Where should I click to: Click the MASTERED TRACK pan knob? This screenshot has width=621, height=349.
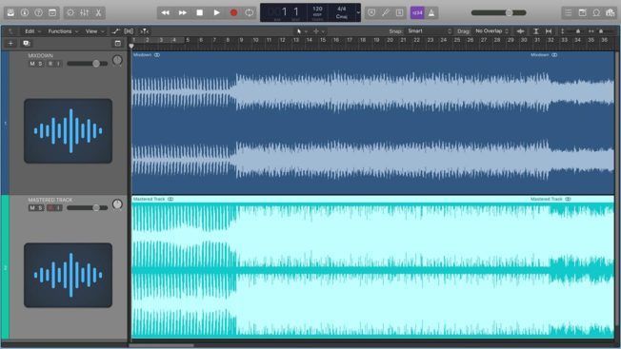(117, 204)
